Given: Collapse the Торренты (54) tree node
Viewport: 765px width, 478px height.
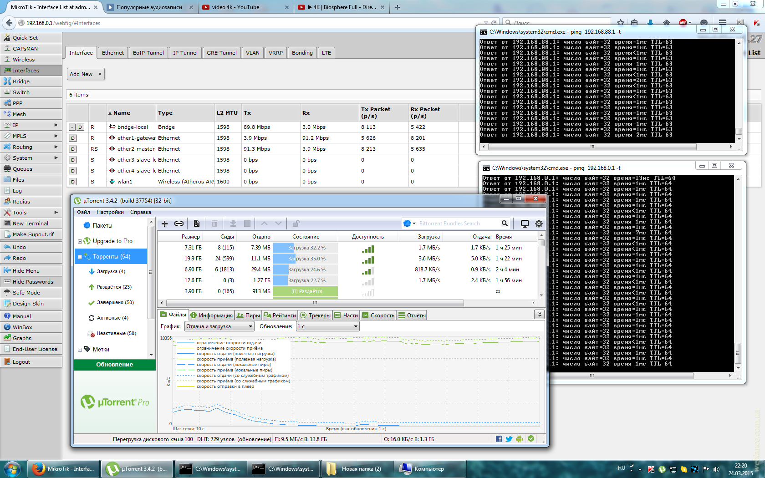Looking at the screenshot, I should tap(80, 257).
